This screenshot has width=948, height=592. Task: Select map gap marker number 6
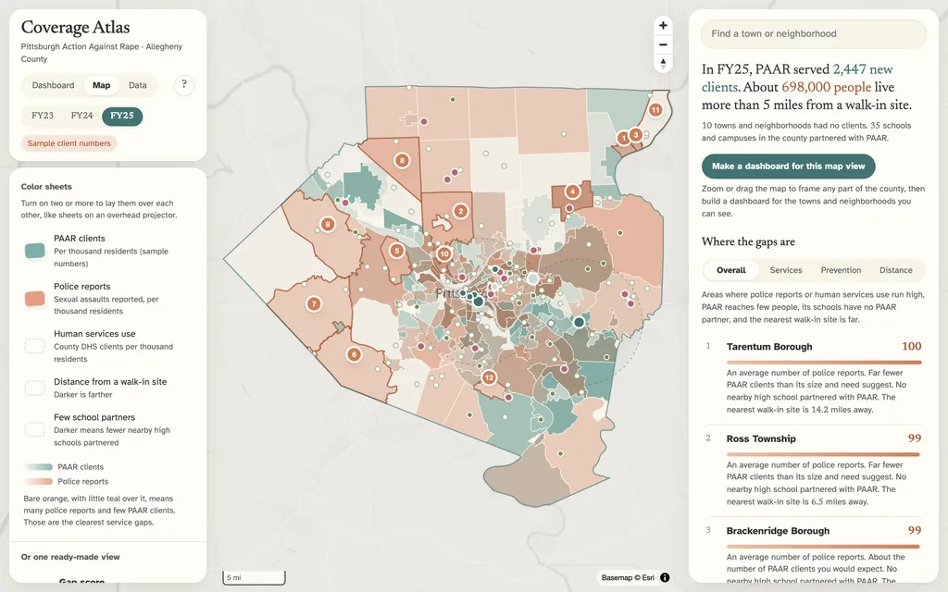[x=355, y=354]
